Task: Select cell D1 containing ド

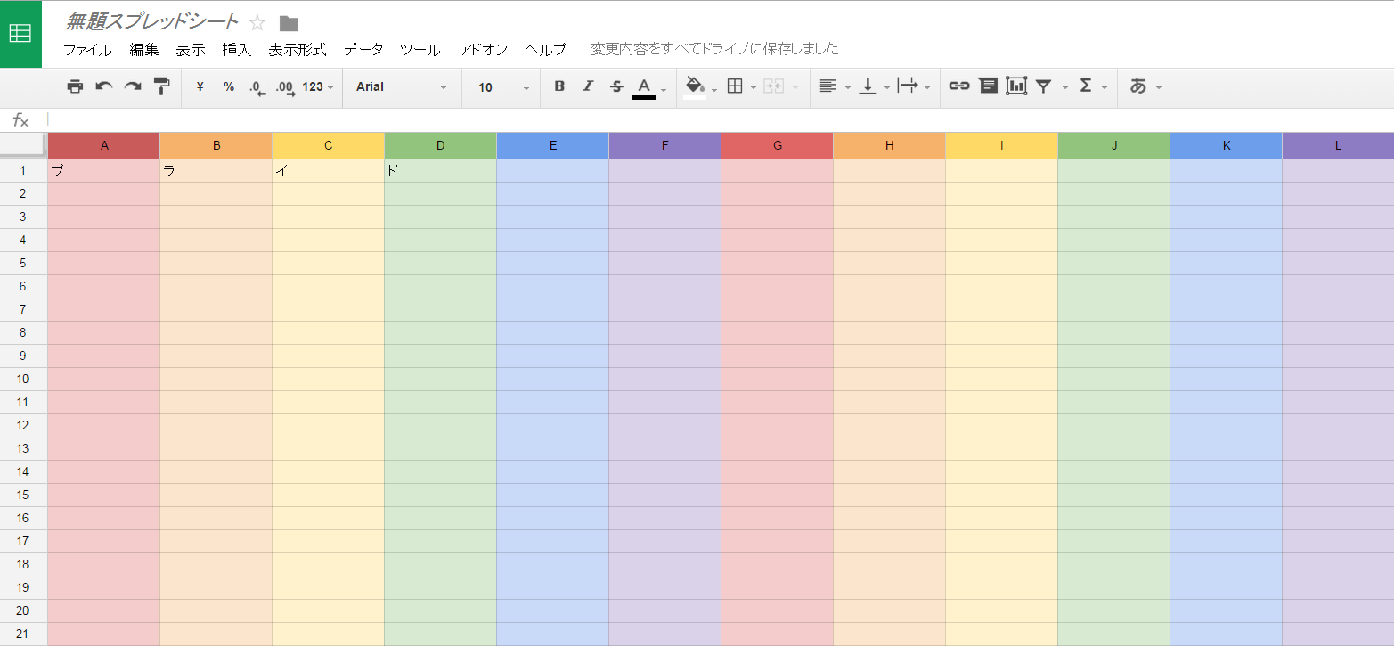Action: (441, 171)
